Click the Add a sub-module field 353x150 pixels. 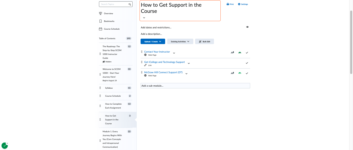coord(195,86)
